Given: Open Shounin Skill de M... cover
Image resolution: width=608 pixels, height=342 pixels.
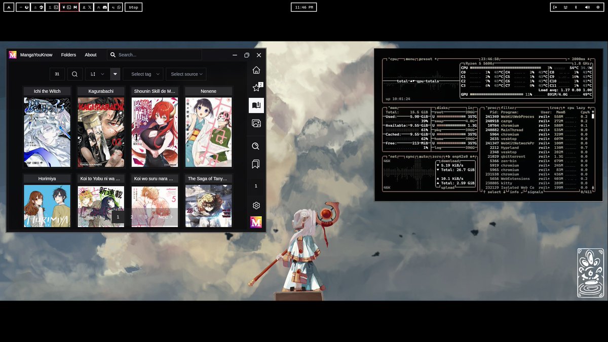Looking at the screenshot, I should 155,132.
